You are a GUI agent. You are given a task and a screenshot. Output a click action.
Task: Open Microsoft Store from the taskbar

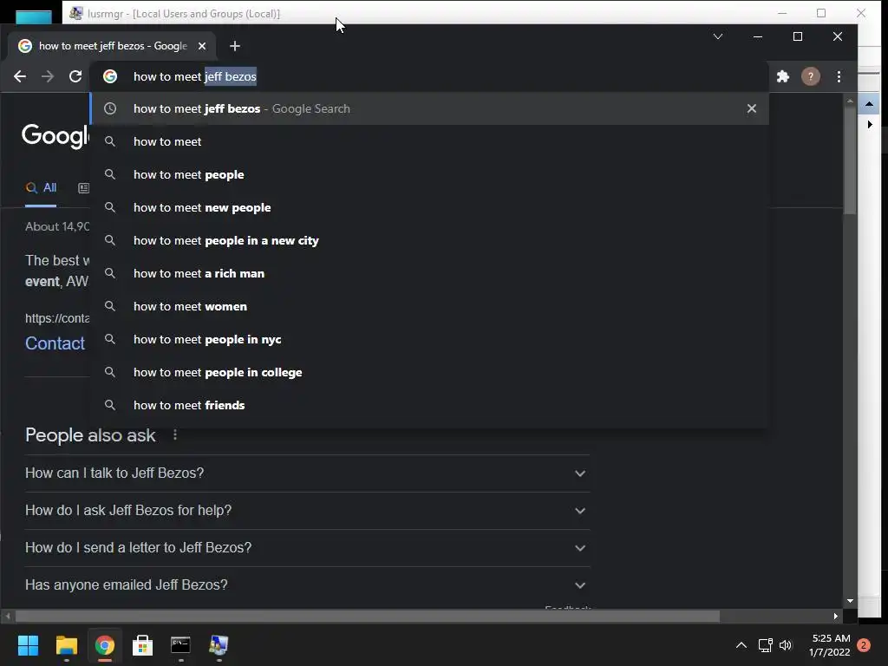143,645
